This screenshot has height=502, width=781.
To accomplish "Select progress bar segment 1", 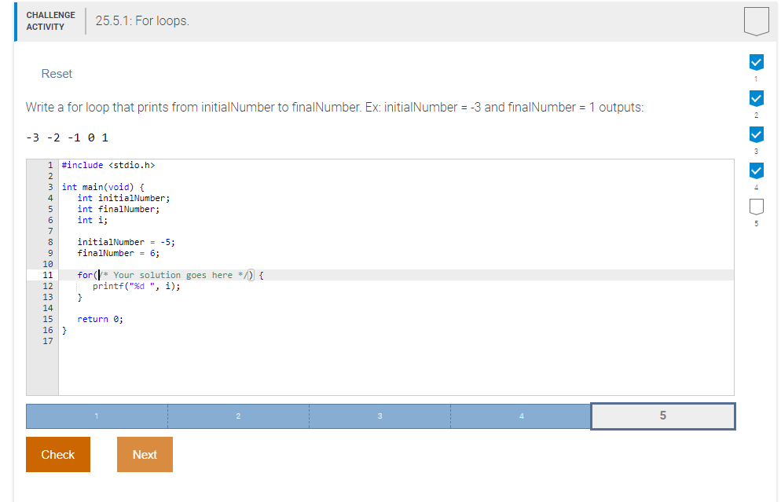I will tap(96, 416).
